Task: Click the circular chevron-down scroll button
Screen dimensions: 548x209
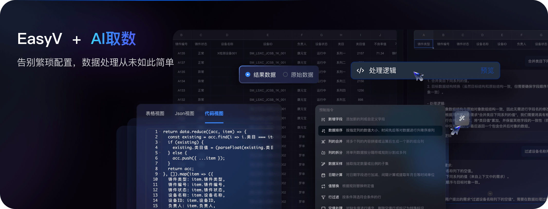Action: pos(490,194)
